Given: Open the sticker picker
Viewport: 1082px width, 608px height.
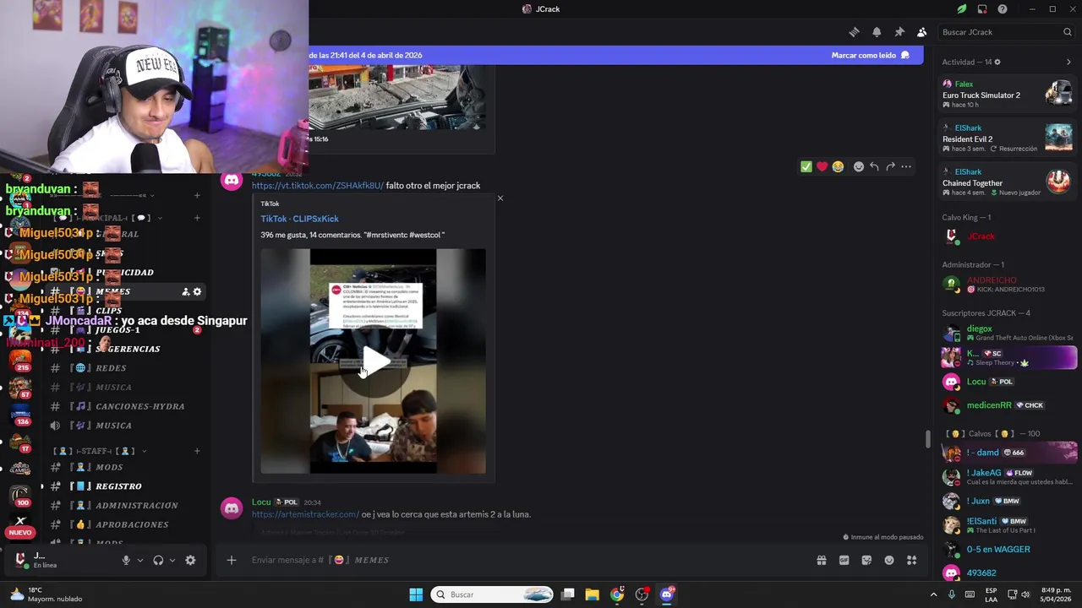Looking at the screenshot, I should click(866, 560).
